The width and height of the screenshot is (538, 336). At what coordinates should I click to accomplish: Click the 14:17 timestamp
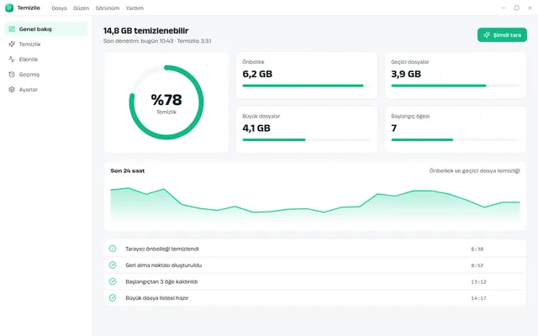(478, 298)
